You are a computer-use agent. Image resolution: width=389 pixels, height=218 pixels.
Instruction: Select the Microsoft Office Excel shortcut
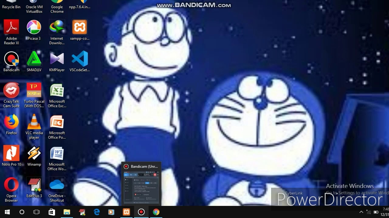coord(57,95)
